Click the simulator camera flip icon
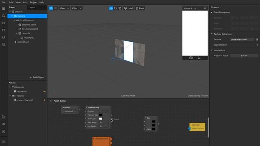This screenshot has height=146, width=260. coord(191,58)
